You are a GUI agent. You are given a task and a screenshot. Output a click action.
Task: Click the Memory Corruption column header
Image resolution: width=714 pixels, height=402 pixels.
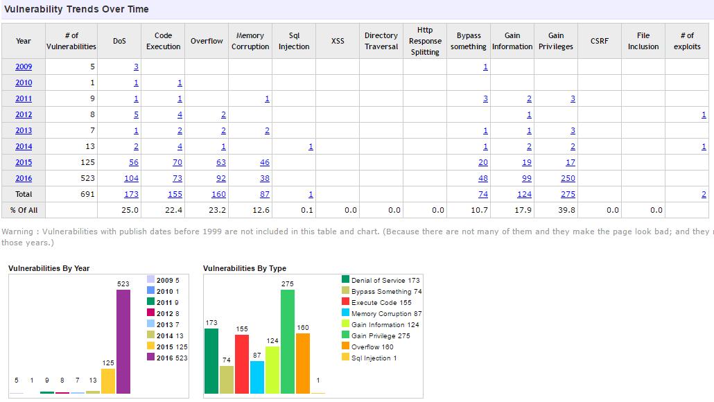click(x=250, y=41)
